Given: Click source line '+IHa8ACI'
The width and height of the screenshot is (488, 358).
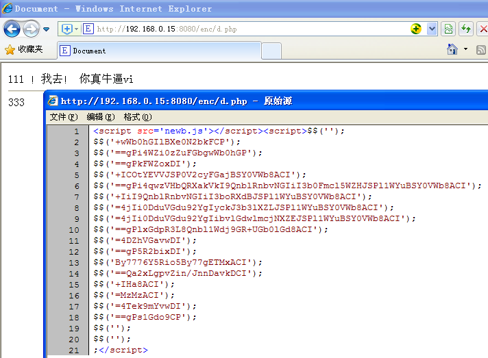Looking at the screenshot, I should tap(134, 284).
